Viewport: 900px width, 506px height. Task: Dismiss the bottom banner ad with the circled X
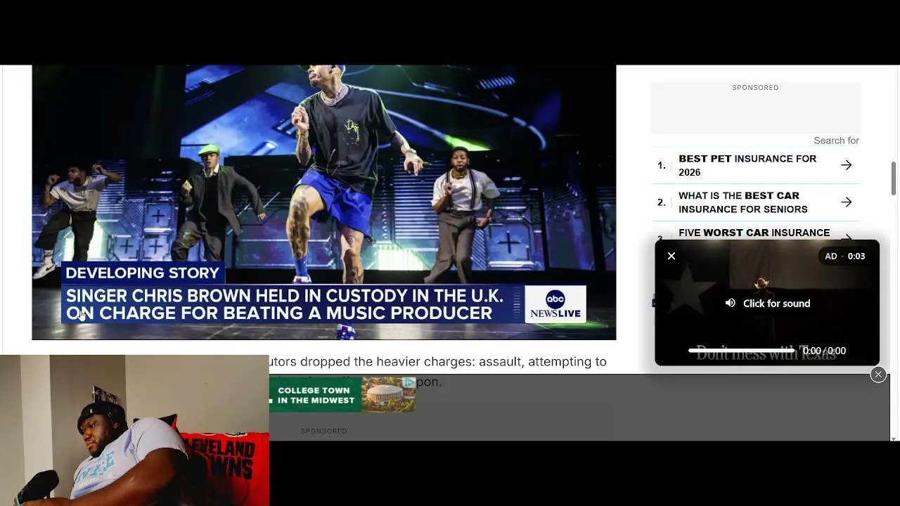click(878, 375)
